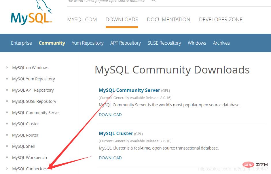This screenshot has width=271, height=174.
Task: Open MySQL Router sidebar link
Action: (x=25, y=135)
